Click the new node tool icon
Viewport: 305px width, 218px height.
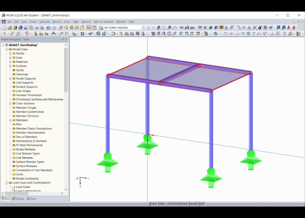coord(4,34)
